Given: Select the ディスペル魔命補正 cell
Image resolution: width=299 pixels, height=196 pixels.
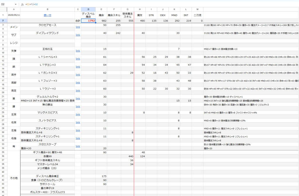Looking at the screenshot, I should tap(48, 176).
